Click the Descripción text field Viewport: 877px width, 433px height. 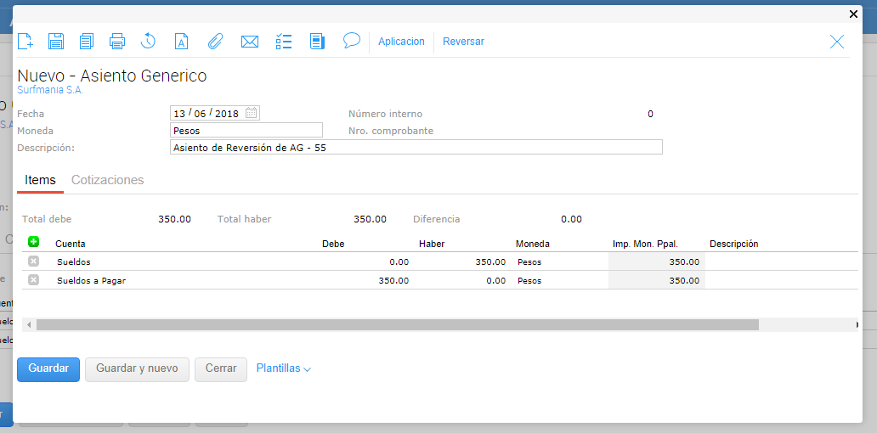tap(416, 148)
